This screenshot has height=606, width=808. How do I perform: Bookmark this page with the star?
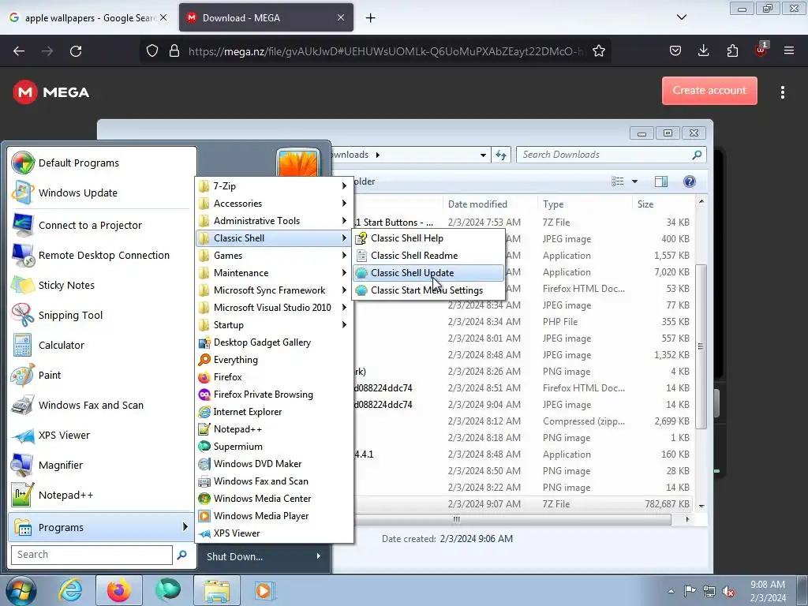click(598, 51)
